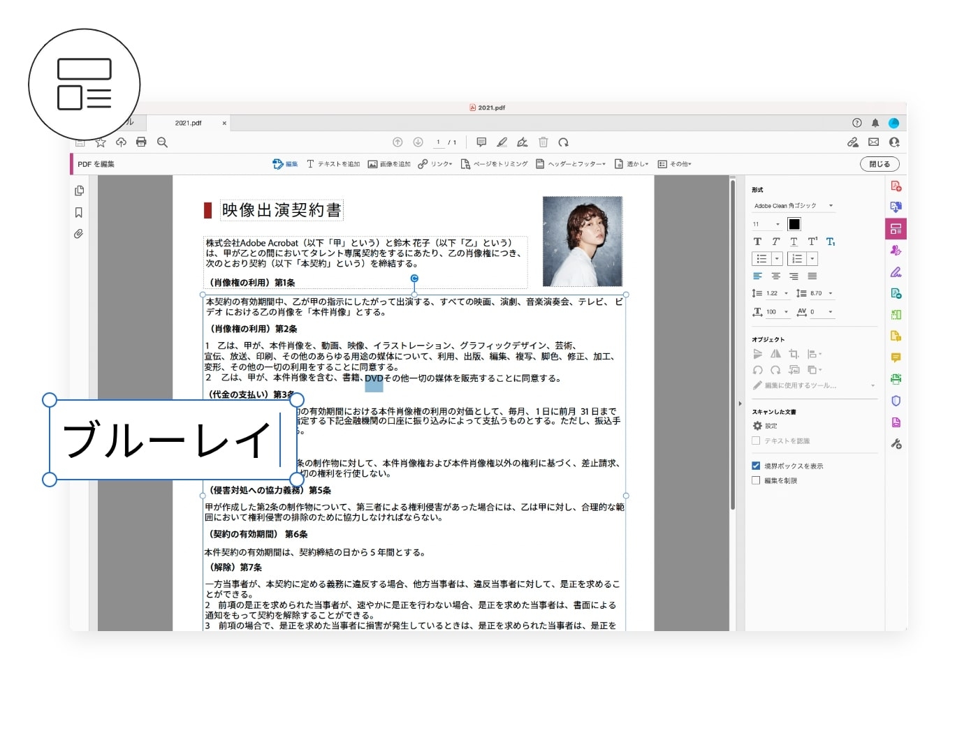This screenshot has height=733, width=978.
Task: Select the portrait photo in the document
Action: coord(583,242)
